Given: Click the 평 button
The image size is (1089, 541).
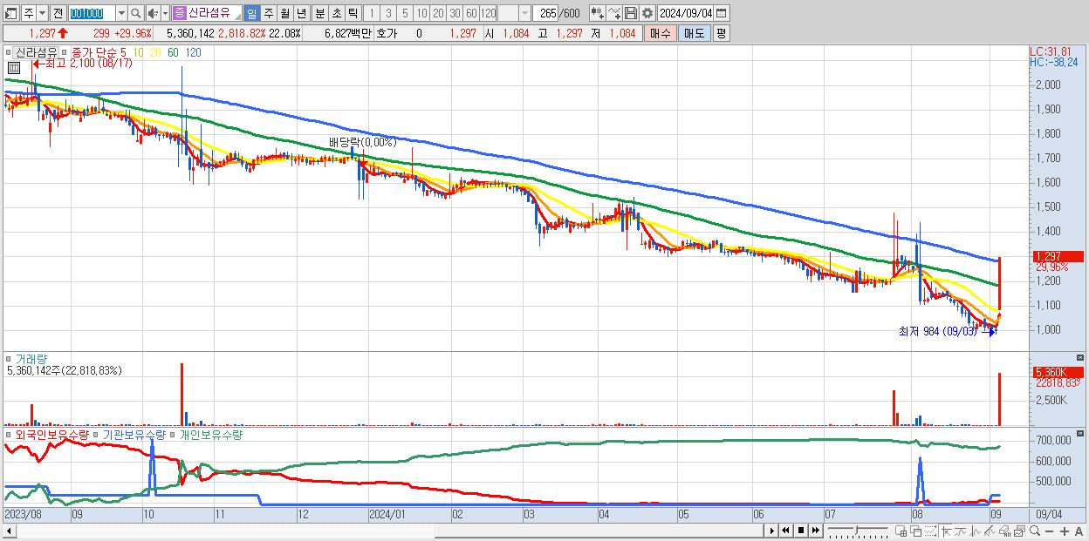Looking at the screenshot, I should click(x=721, y=33).
